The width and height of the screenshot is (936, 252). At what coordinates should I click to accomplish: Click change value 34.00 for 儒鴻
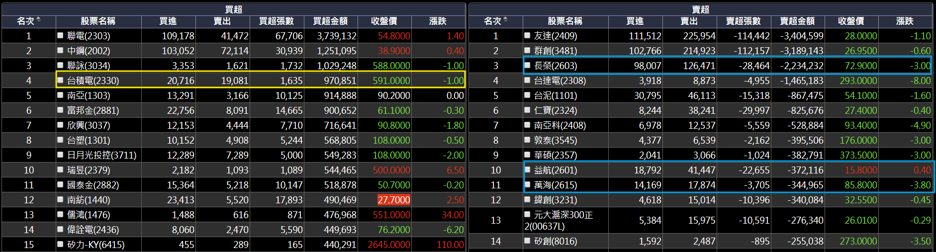click(x=453, y=215)
